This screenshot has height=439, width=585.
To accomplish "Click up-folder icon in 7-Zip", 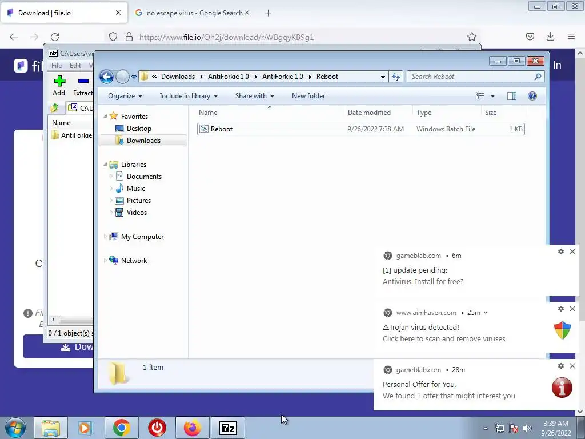I will pyautogui.click(x=55, y=108).
